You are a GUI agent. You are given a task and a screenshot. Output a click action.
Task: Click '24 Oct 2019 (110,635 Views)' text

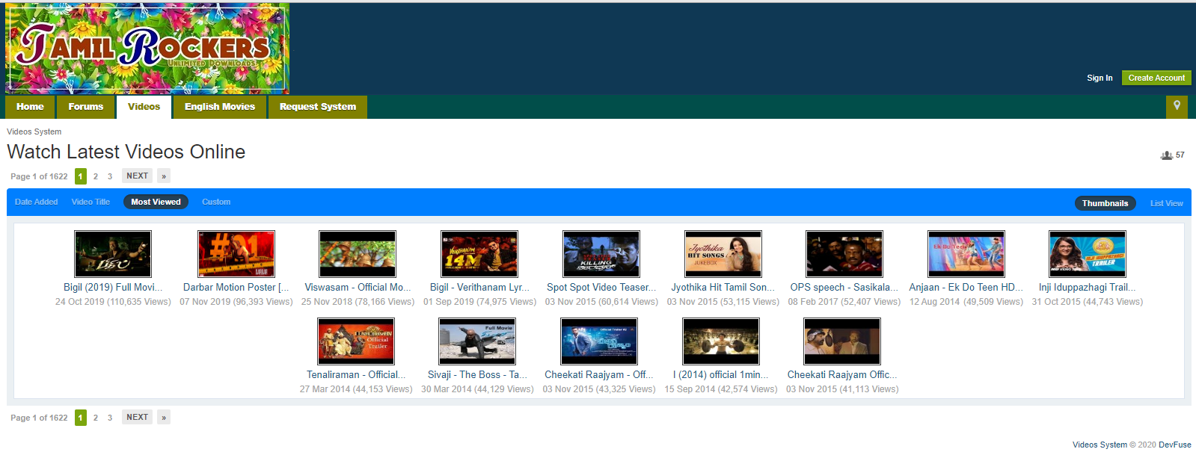113,302
